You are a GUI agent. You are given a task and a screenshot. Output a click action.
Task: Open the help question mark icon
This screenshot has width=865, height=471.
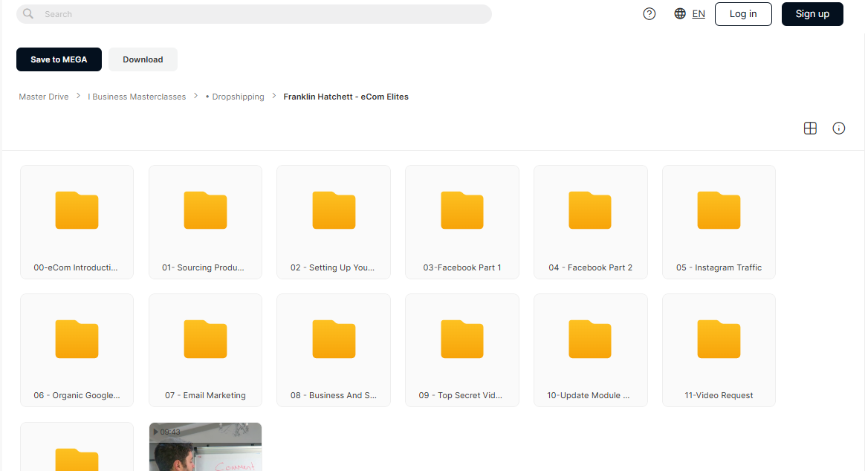(649, 14)
